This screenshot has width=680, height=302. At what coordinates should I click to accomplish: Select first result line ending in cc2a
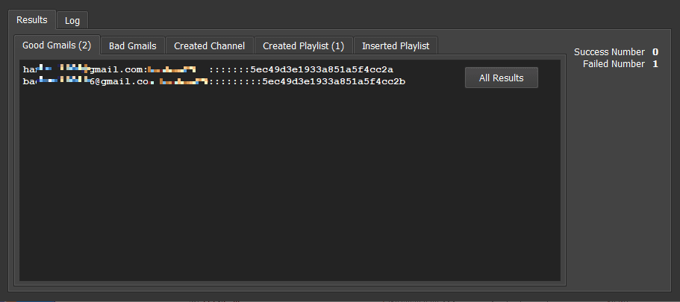tap(321, 69)
